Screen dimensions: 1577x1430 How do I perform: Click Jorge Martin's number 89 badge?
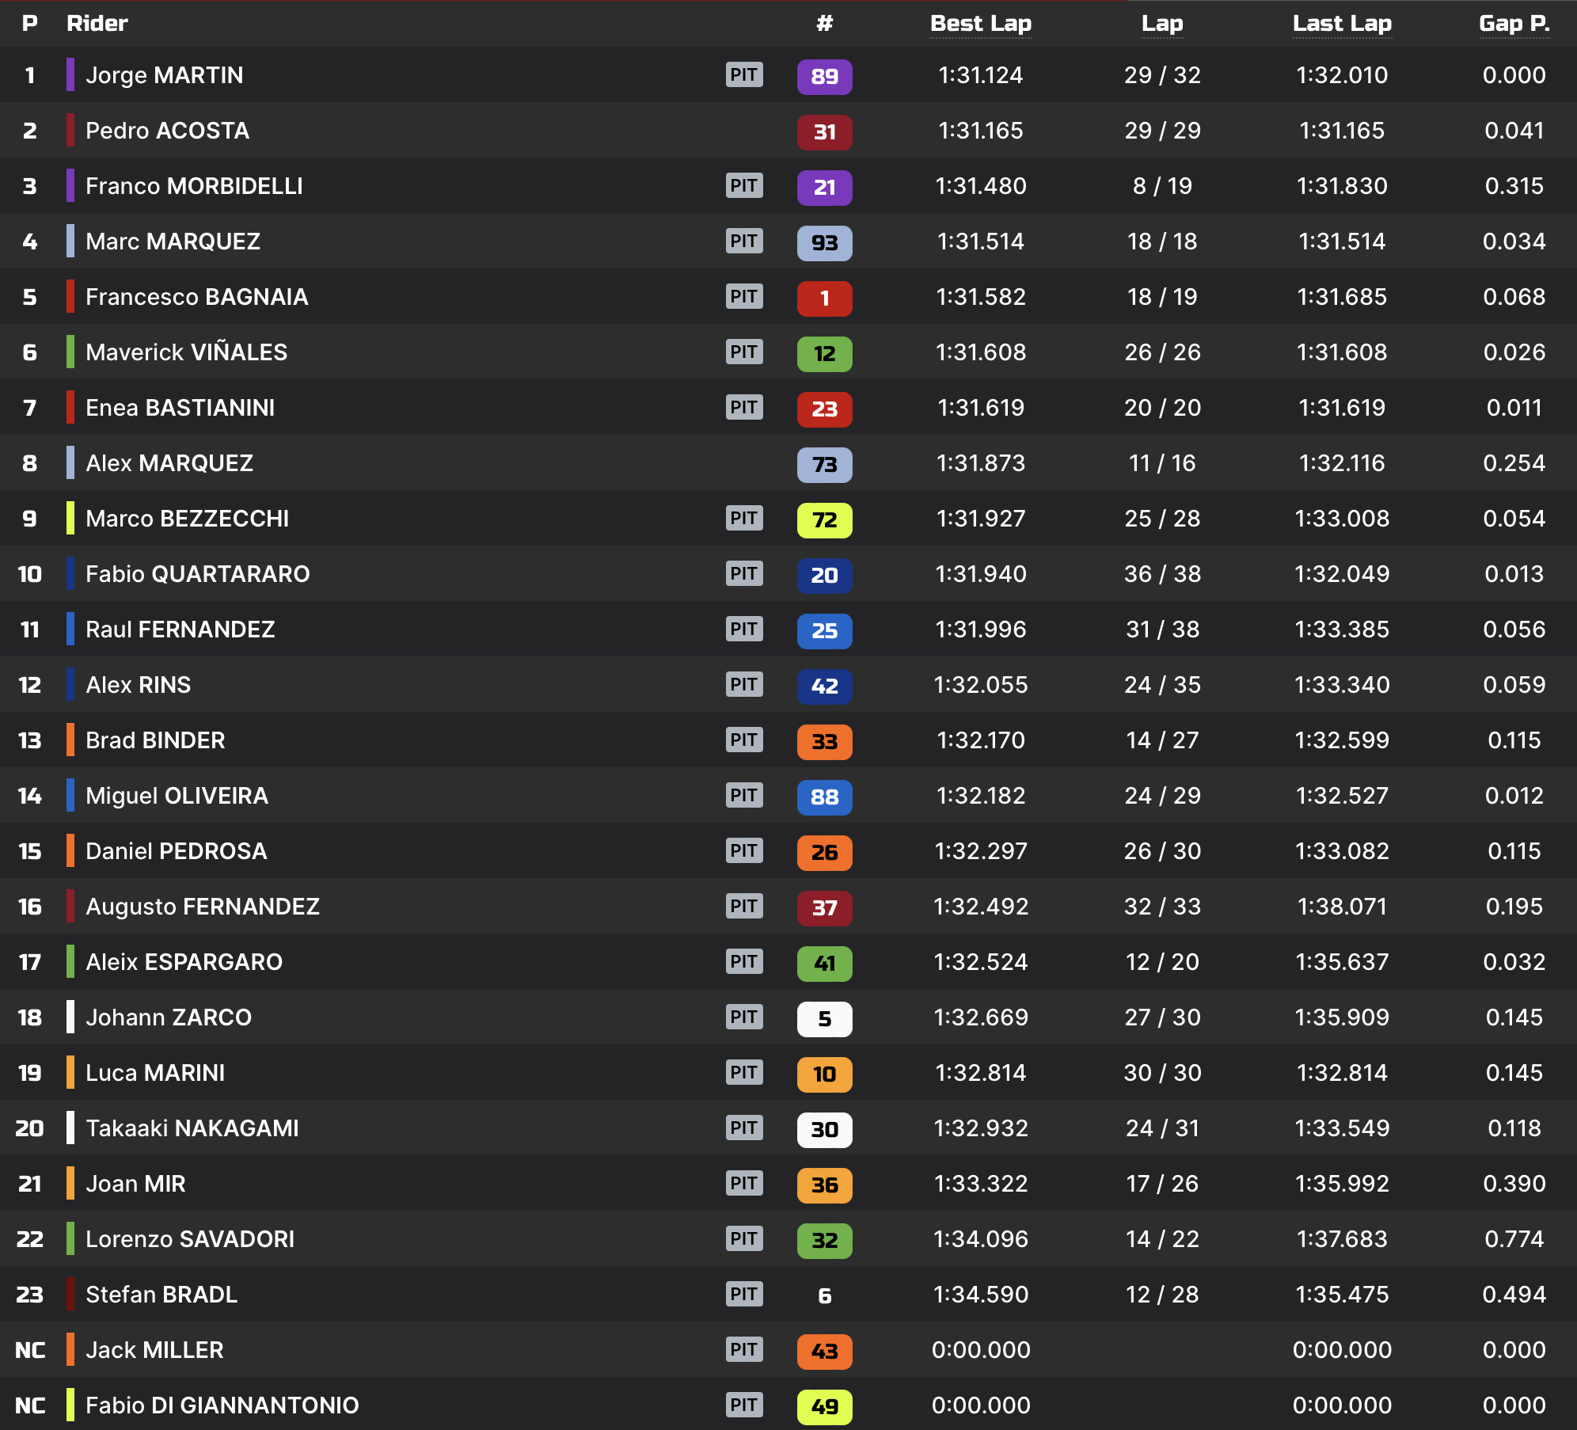(x=824, y=77)
